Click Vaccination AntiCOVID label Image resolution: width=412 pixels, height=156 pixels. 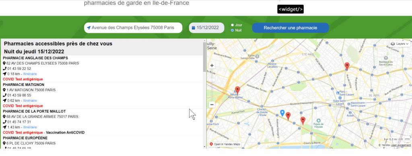tap(65, 132)
